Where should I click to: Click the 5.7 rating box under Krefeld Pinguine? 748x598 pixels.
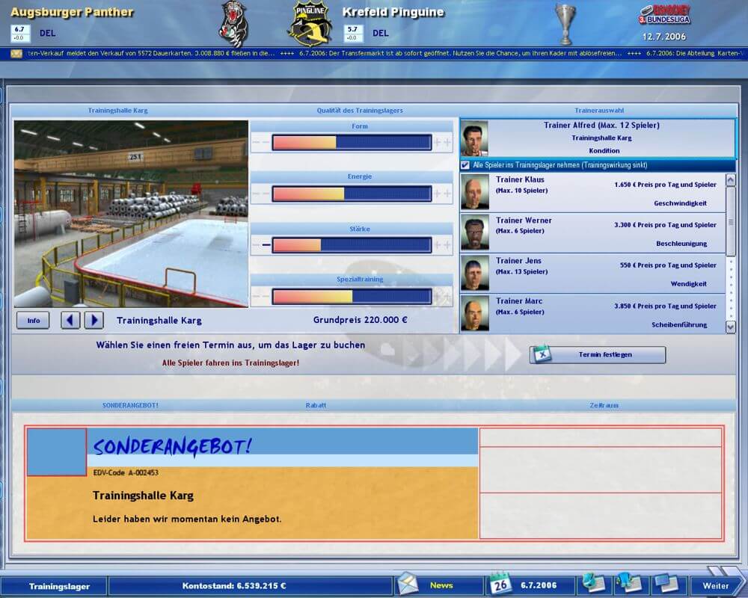(x=353, y=33)
